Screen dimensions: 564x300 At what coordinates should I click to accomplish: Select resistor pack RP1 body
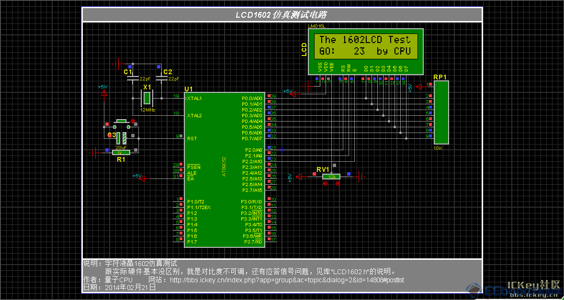coord(441,112)
